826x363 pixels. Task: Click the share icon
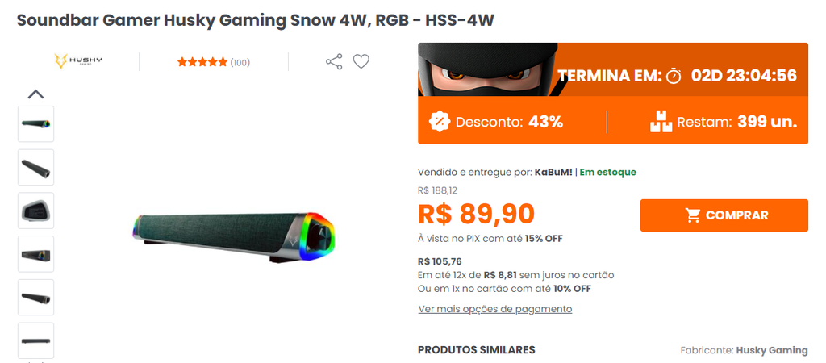click(334, 61)
